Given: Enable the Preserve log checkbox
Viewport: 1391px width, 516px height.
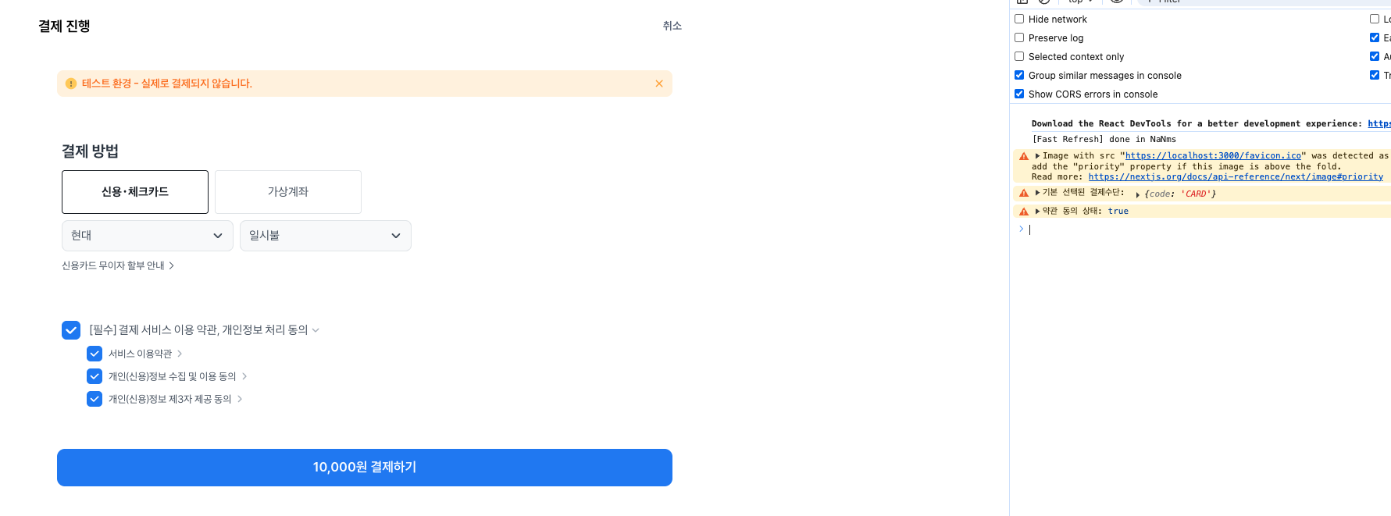Looking at the screenshot, I should point(1019,37).
